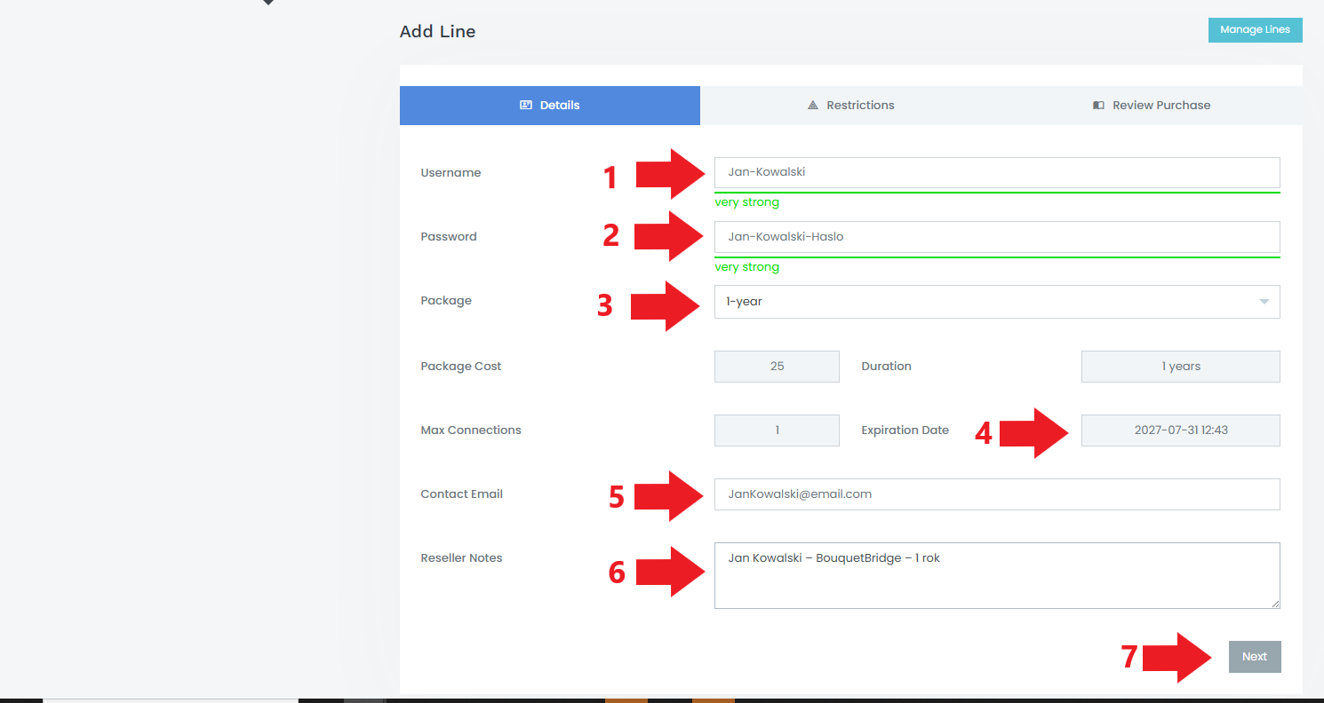Screen dimensions: 1324x703
Task: Click the Next button
Action: (x=1255, y=657)
